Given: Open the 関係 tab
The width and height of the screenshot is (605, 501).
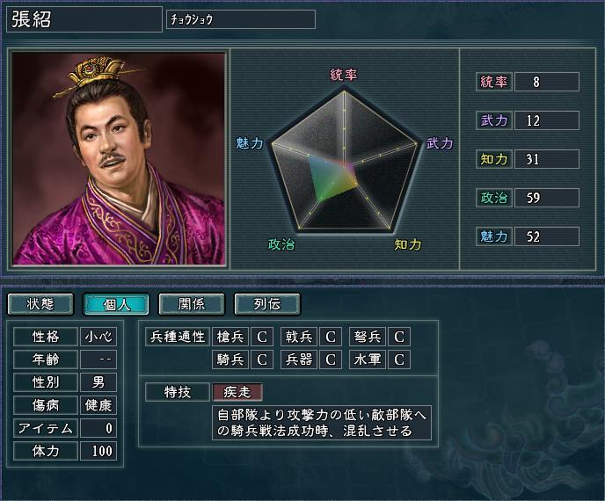Looking at the screenshot, I should [x=192, y=304].
